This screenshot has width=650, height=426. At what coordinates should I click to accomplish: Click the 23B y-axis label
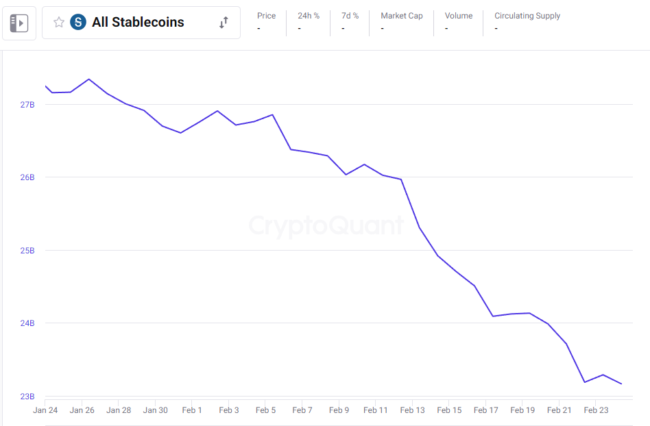pyautogui.click(x=27, y=397)
